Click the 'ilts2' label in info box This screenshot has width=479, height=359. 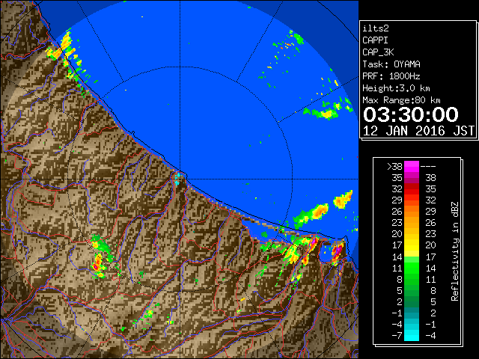pyautogui.click(x=376, y=28)
